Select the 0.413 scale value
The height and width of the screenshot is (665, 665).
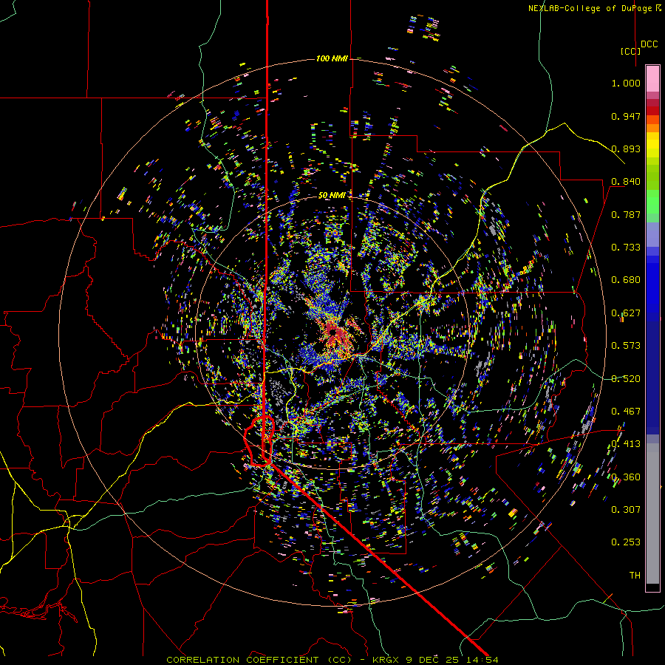[x=626, y=444]
